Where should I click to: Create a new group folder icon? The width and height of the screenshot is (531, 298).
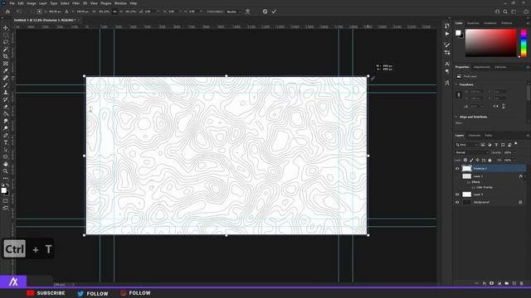coord(507,283)
